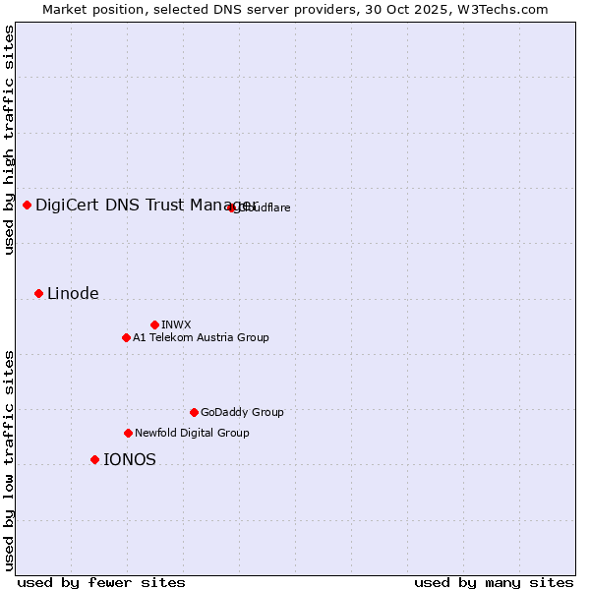Click the A1 Telekom Austria Group marker
Image resolution: width=590 pixels, height=590 pixels.
point(126,337)
